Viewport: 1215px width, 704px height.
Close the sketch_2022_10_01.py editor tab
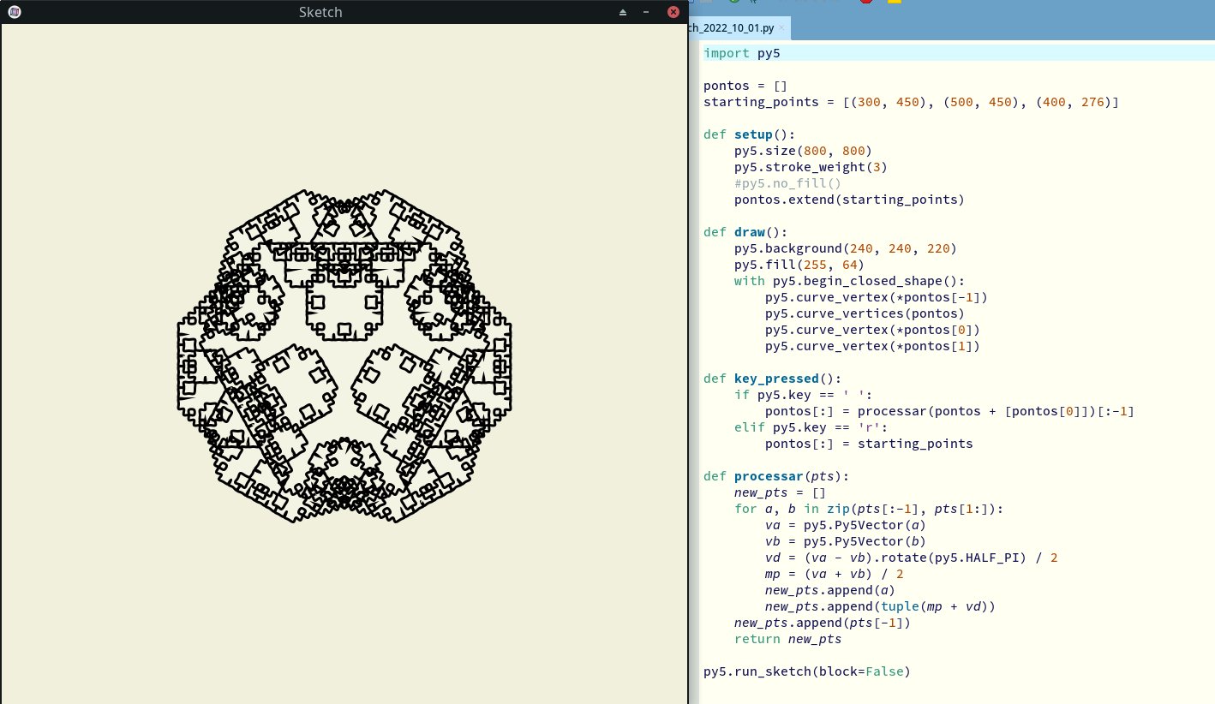781,28
